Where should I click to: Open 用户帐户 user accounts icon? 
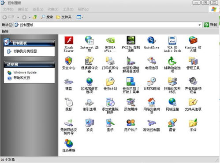[x=131, y=123]
